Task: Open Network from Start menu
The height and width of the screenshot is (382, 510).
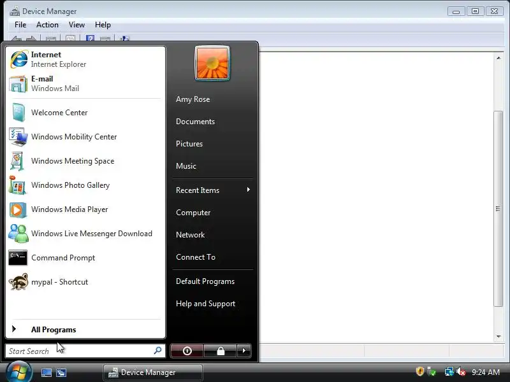Action: (190, 234)
